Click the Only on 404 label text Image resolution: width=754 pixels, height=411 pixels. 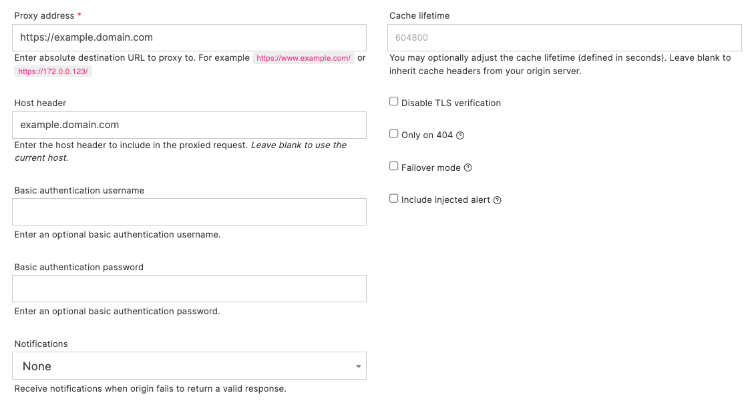tap(427, 135)
